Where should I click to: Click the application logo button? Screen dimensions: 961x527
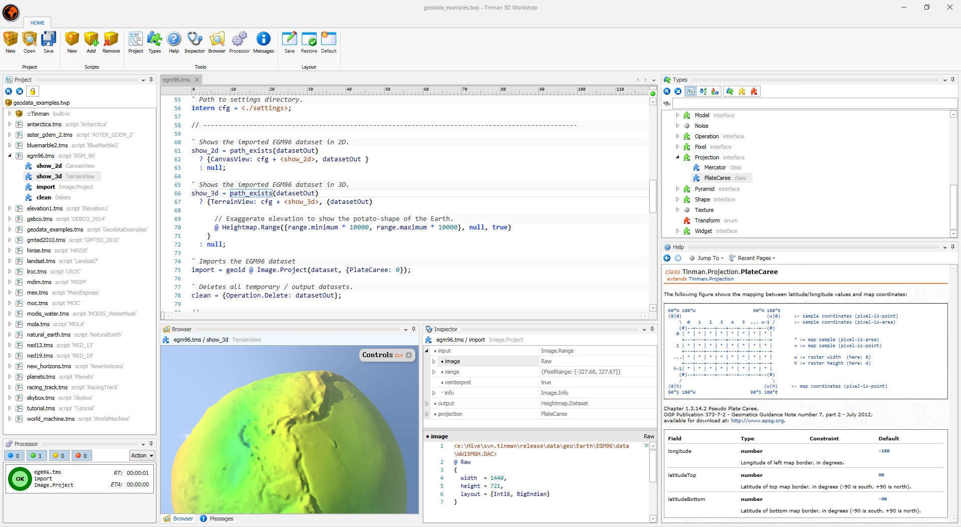(11, 13)
